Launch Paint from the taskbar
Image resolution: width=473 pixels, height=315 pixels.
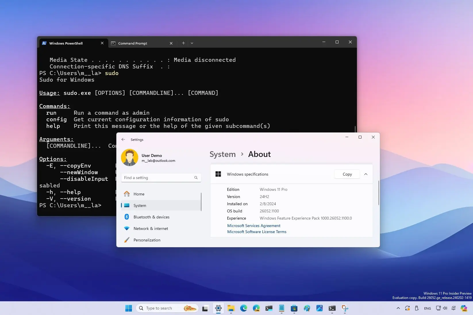click(307, 308)
